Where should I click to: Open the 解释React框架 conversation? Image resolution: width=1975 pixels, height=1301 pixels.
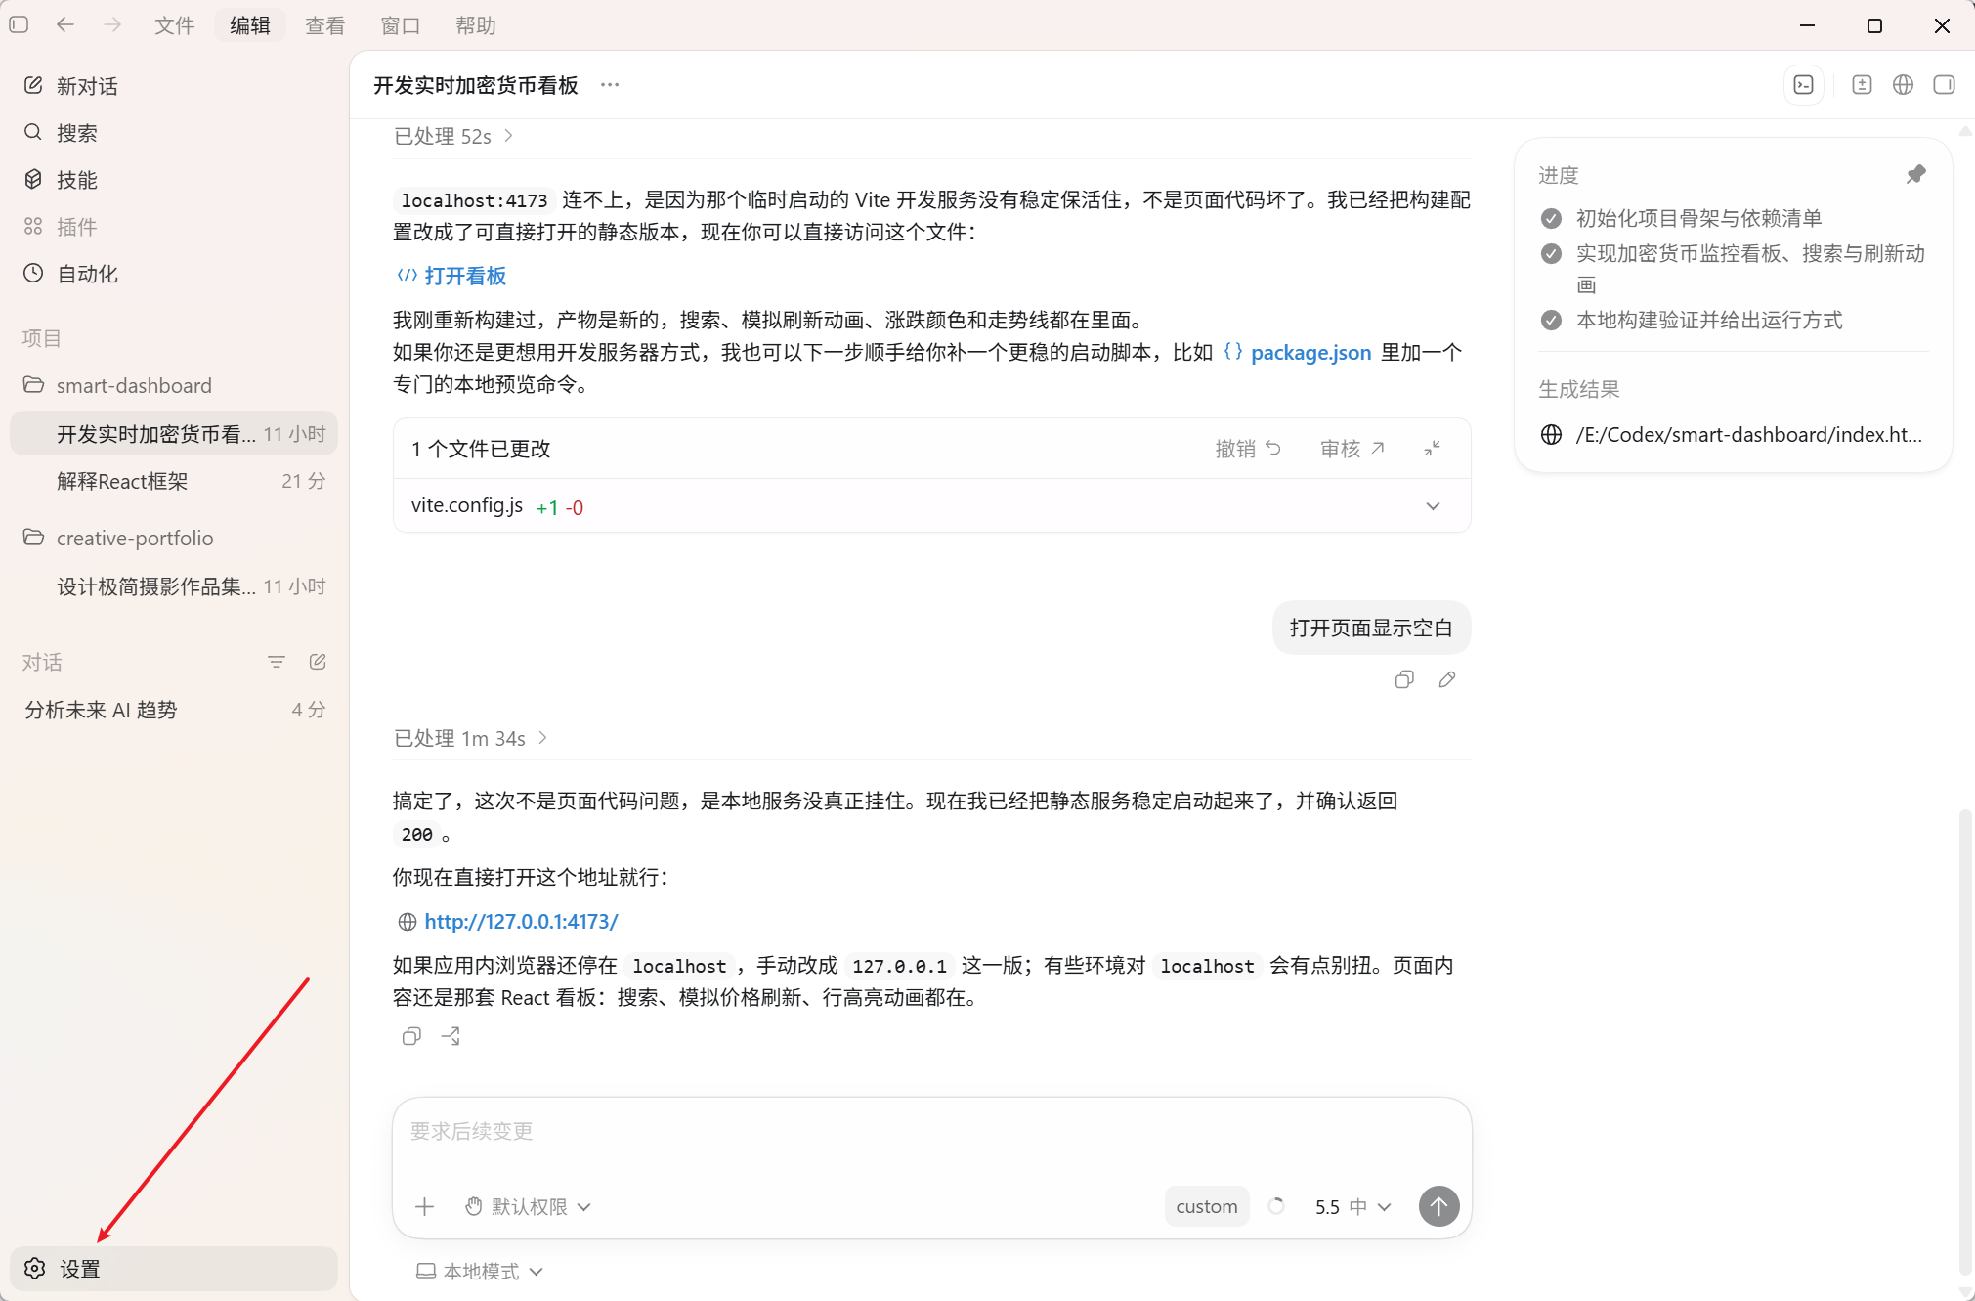point(174,481)
